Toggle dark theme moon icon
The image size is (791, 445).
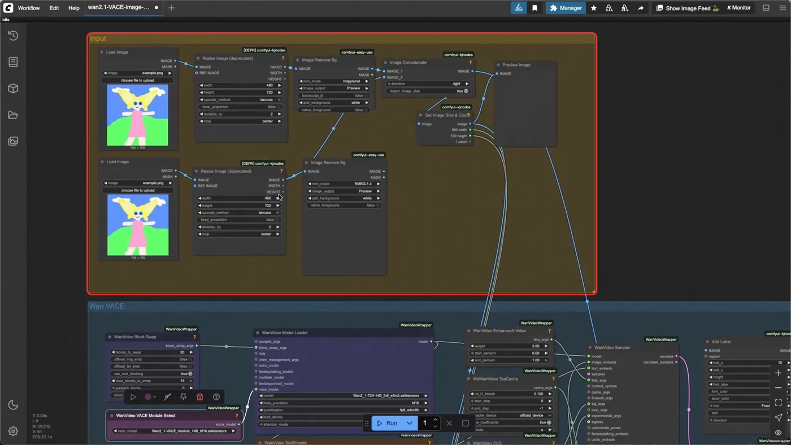[x=13, y=405]
